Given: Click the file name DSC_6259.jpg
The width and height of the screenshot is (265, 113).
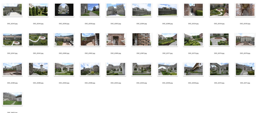Looking at the screenshot, I should coord(90,24).
